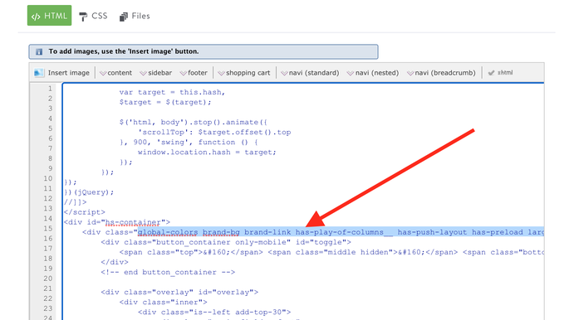Expand the footer dropdown
Screen dimensions: 574x320
pos(194,73)
